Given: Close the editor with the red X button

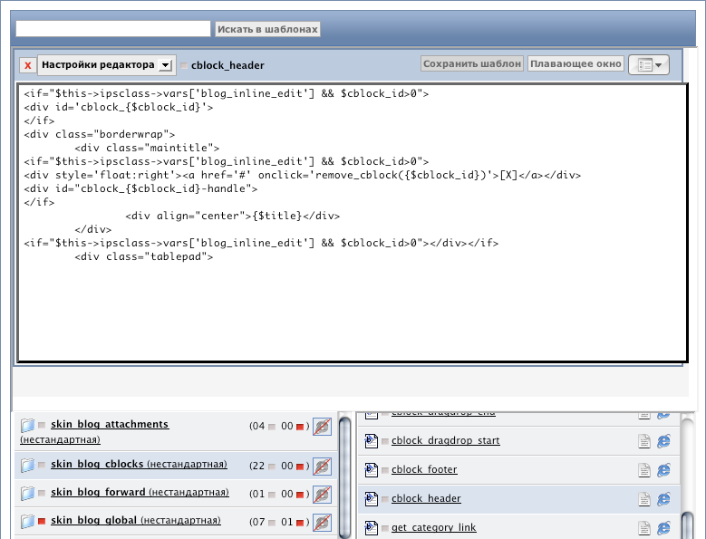Looking at the screenshot, I should 27,65.
